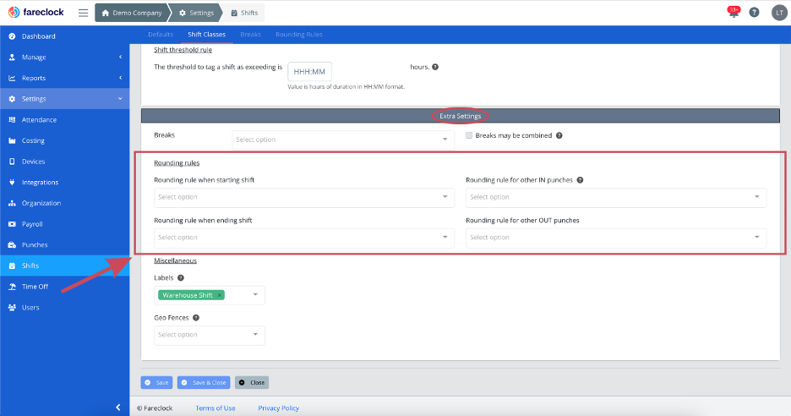The width and height of the screenshot is (791, 416).
Task: Expand the Manage sidebar chevron
Action: point(121,57)
